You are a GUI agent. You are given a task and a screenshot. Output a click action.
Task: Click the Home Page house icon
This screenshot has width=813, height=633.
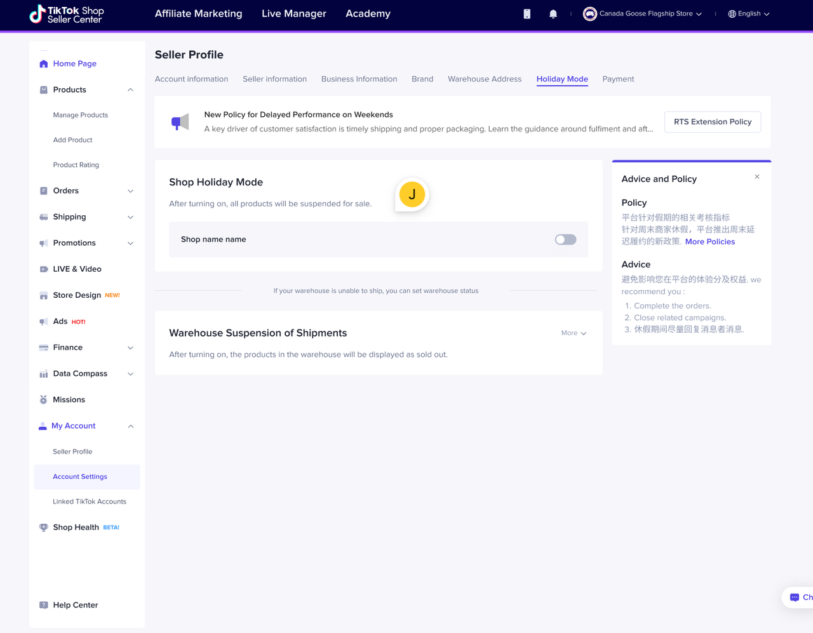(44, 63)
